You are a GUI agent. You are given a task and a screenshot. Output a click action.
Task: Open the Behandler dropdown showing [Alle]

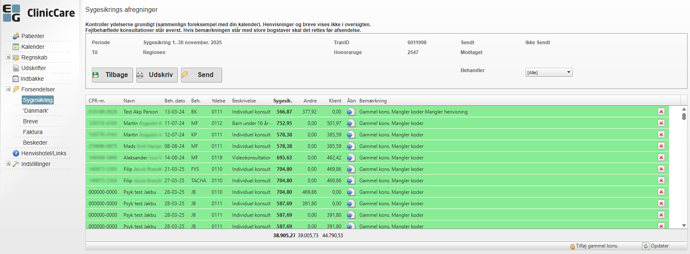point(548,73)
